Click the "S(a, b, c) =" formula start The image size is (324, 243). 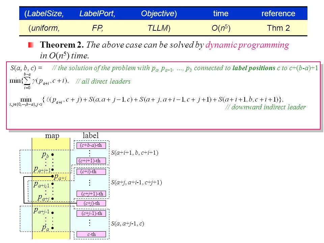(x=26, y=68)
